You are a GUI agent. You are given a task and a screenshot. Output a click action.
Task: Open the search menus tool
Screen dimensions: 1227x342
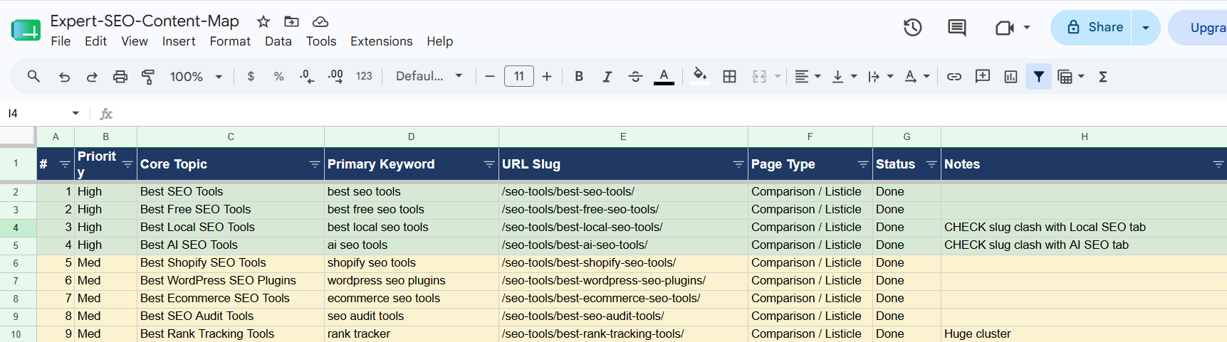33,76
